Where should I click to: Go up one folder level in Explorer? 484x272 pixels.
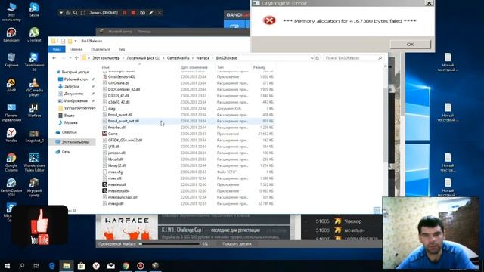pos(76,58)
